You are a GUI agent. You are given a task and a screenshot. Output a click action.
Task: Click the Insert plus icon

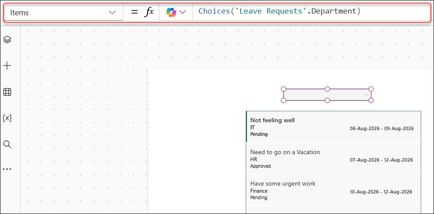(7, 66)
